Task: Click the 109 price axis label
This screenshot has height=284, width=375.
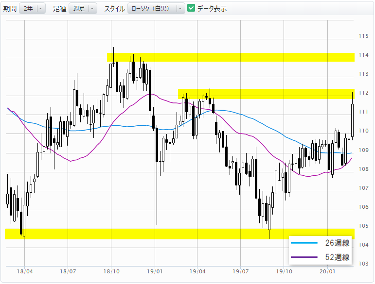Action: coord(363,150)
